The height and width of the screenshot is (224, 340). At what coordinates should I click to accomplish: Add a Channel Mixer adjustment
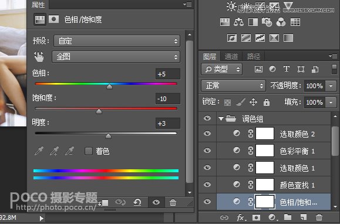(281, 22)
